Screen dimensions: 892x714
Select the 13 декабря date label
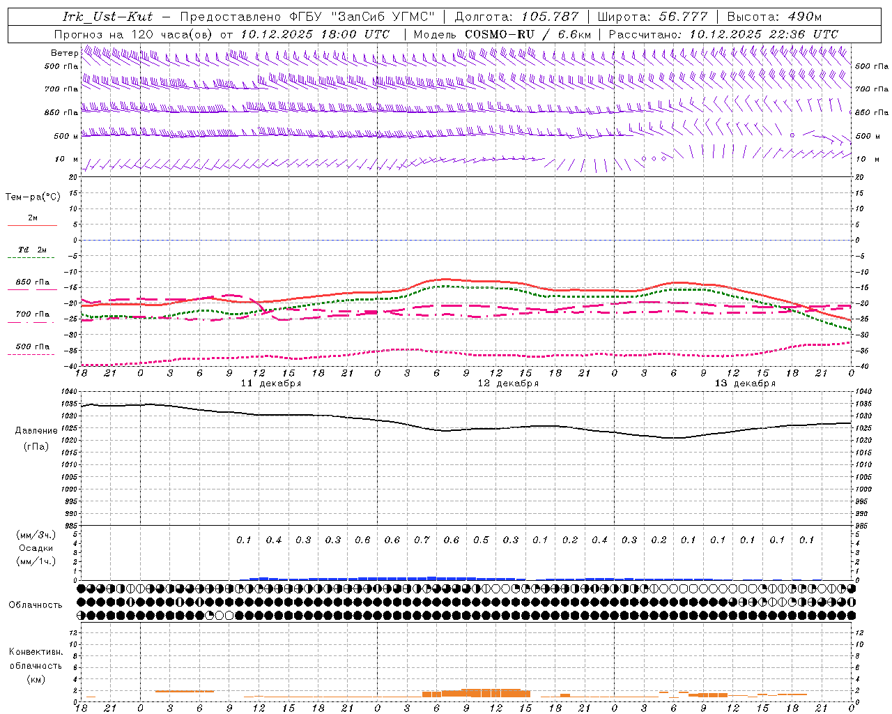[745, 383]
